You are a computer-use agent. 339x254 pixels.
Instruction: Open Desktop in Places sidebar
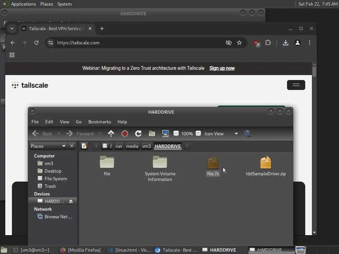click(53, 171)
